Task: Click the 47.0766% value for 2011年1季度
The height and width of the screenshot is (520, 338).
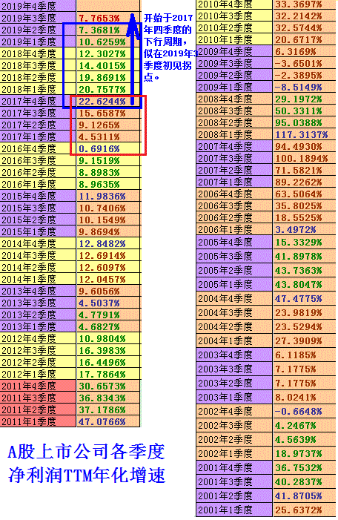Action: [108, 421]
